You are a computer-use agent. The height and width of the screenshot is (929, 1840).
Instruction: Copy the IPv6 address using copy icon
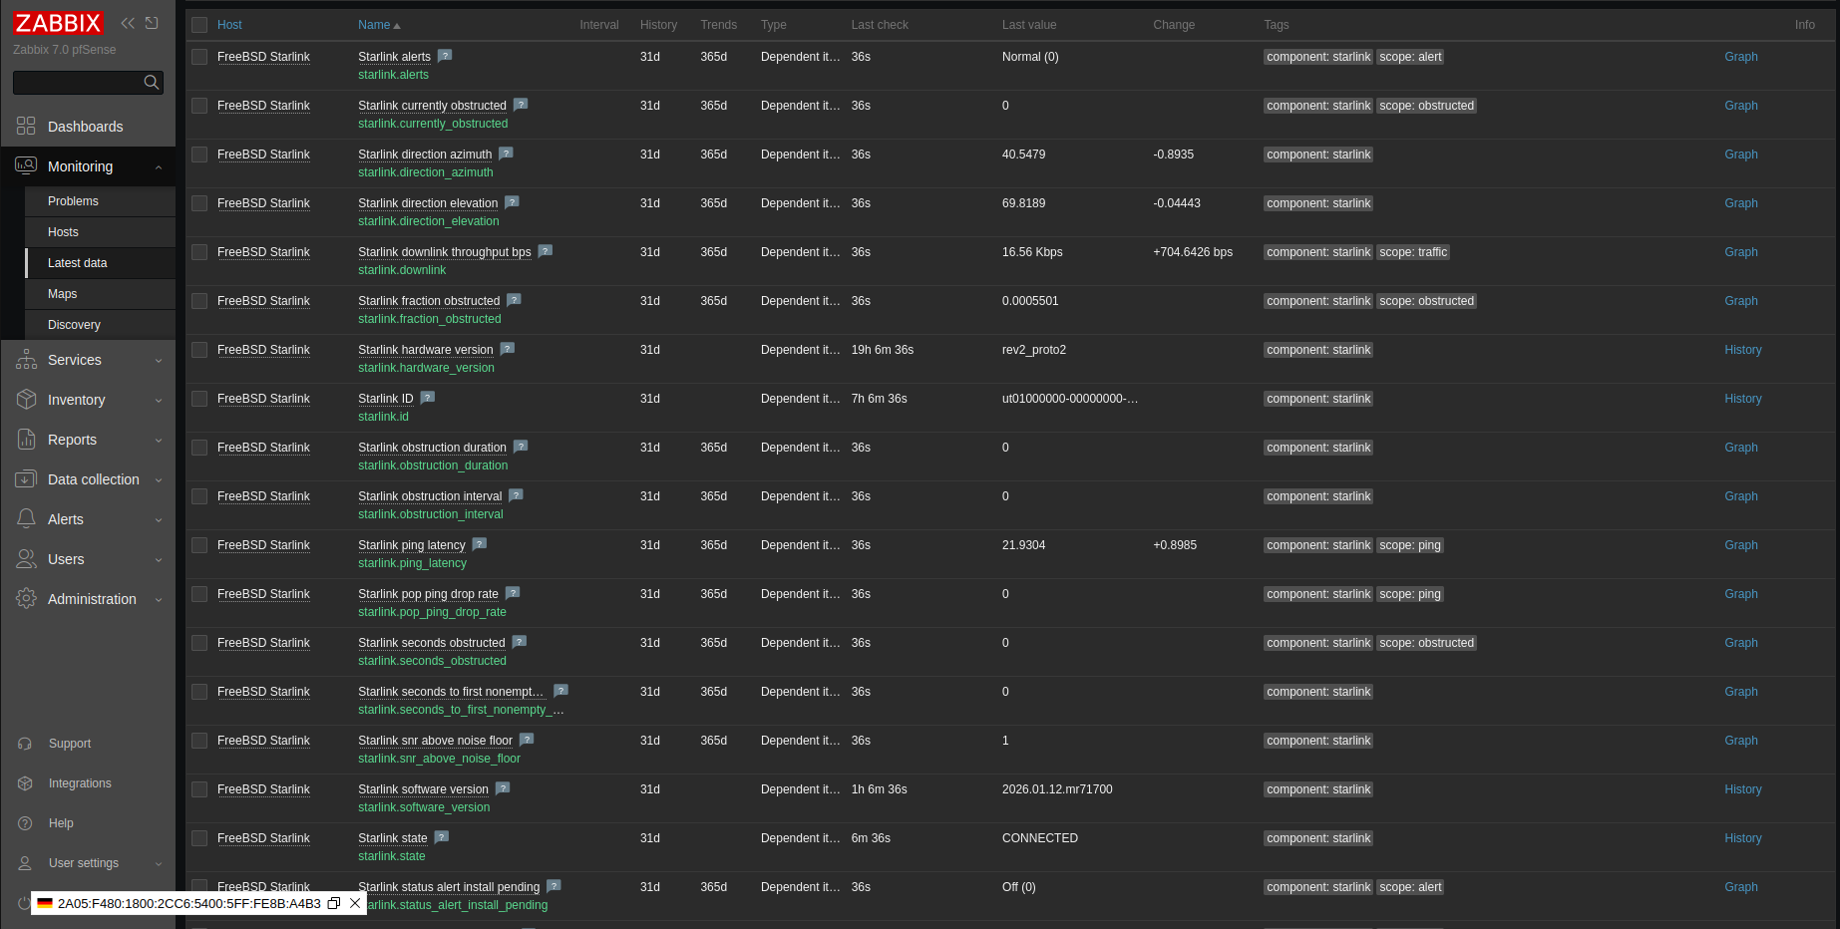pos(334,903)
